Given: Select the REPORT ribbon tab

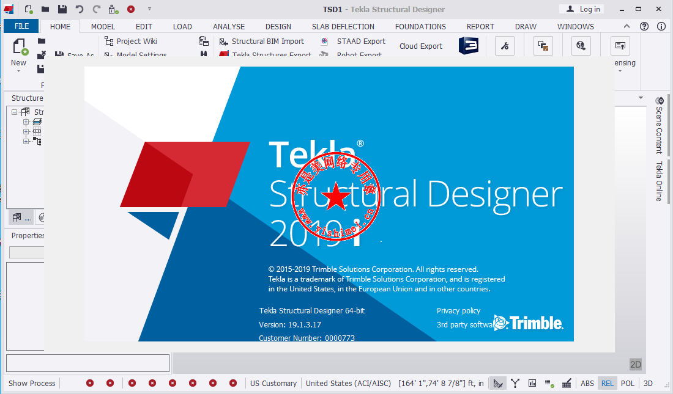Looking at the screenshot, I should [480, 27].
